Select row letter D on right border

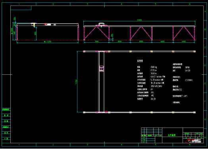pyautogui.click(x=205, y=65)
